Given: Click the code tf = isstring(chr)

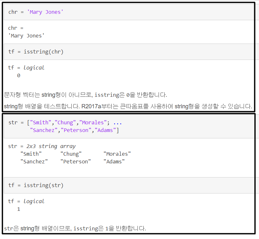Looking at the screenshot, I should (36, 52).
